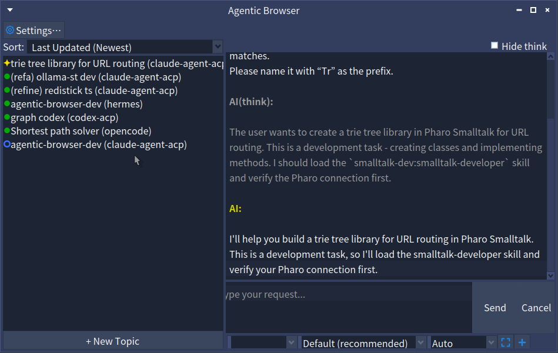
Task: Click the fullscreen expand icon at bottom
Action: 506,342
